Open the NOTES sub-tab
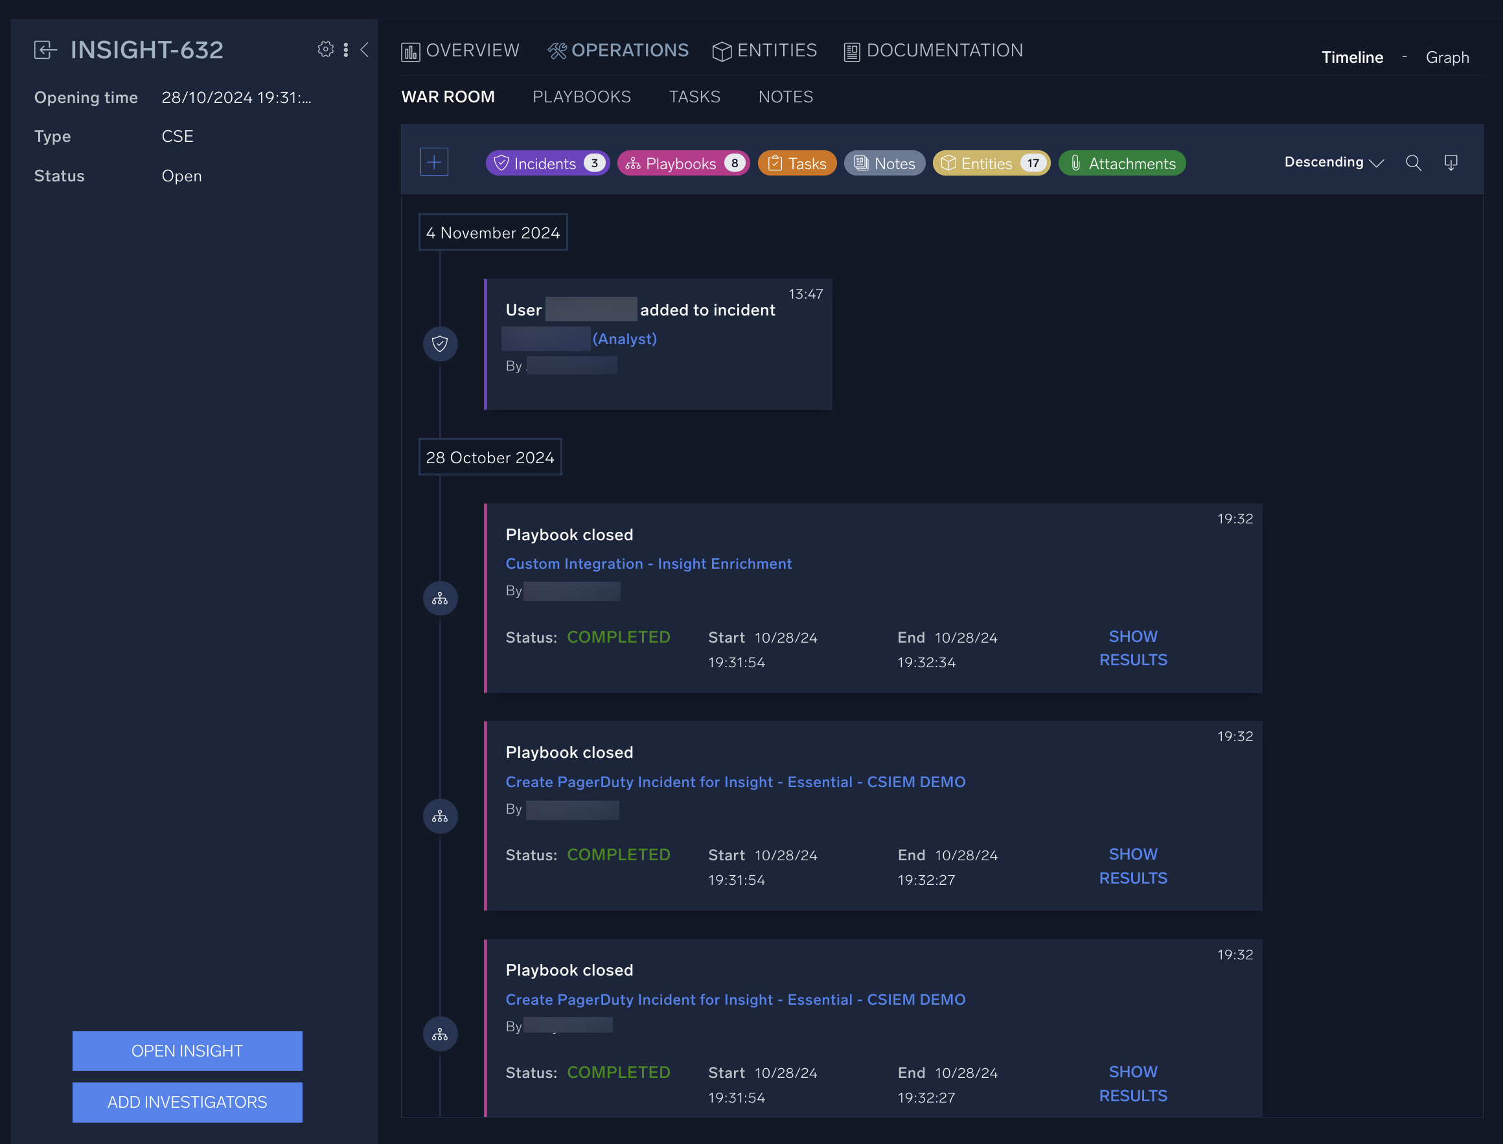Image resolution: width=1503 pixels, height=1144 pixels. (785, 96)
